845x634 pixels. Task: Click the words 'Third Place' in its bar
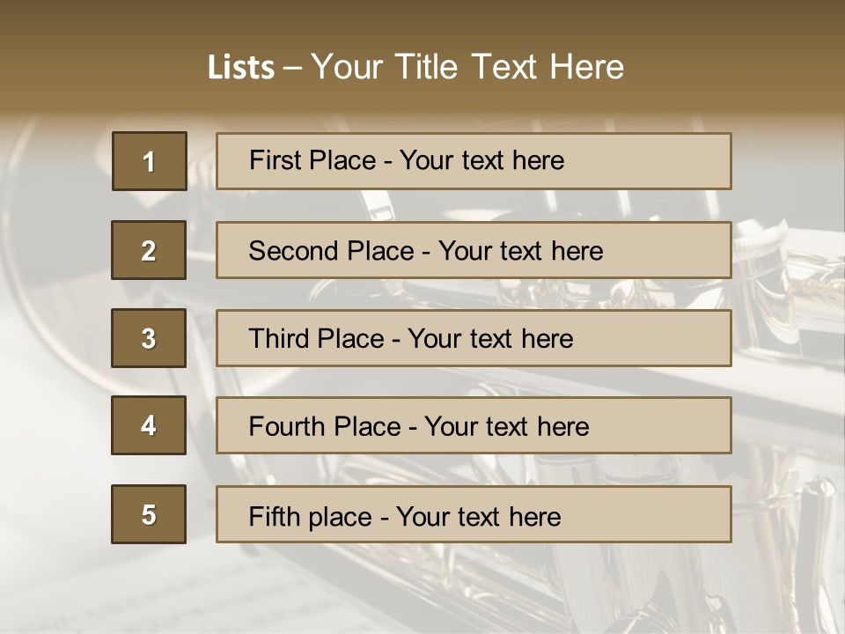tap(316, 339)
